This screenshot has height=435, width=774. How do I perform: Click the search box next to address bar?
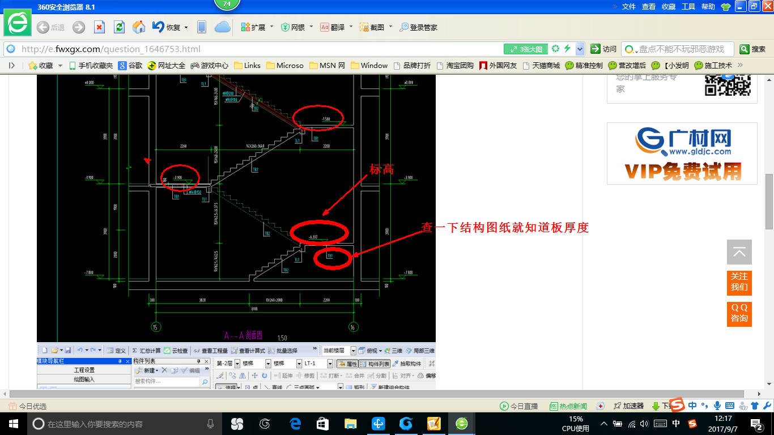678,49
